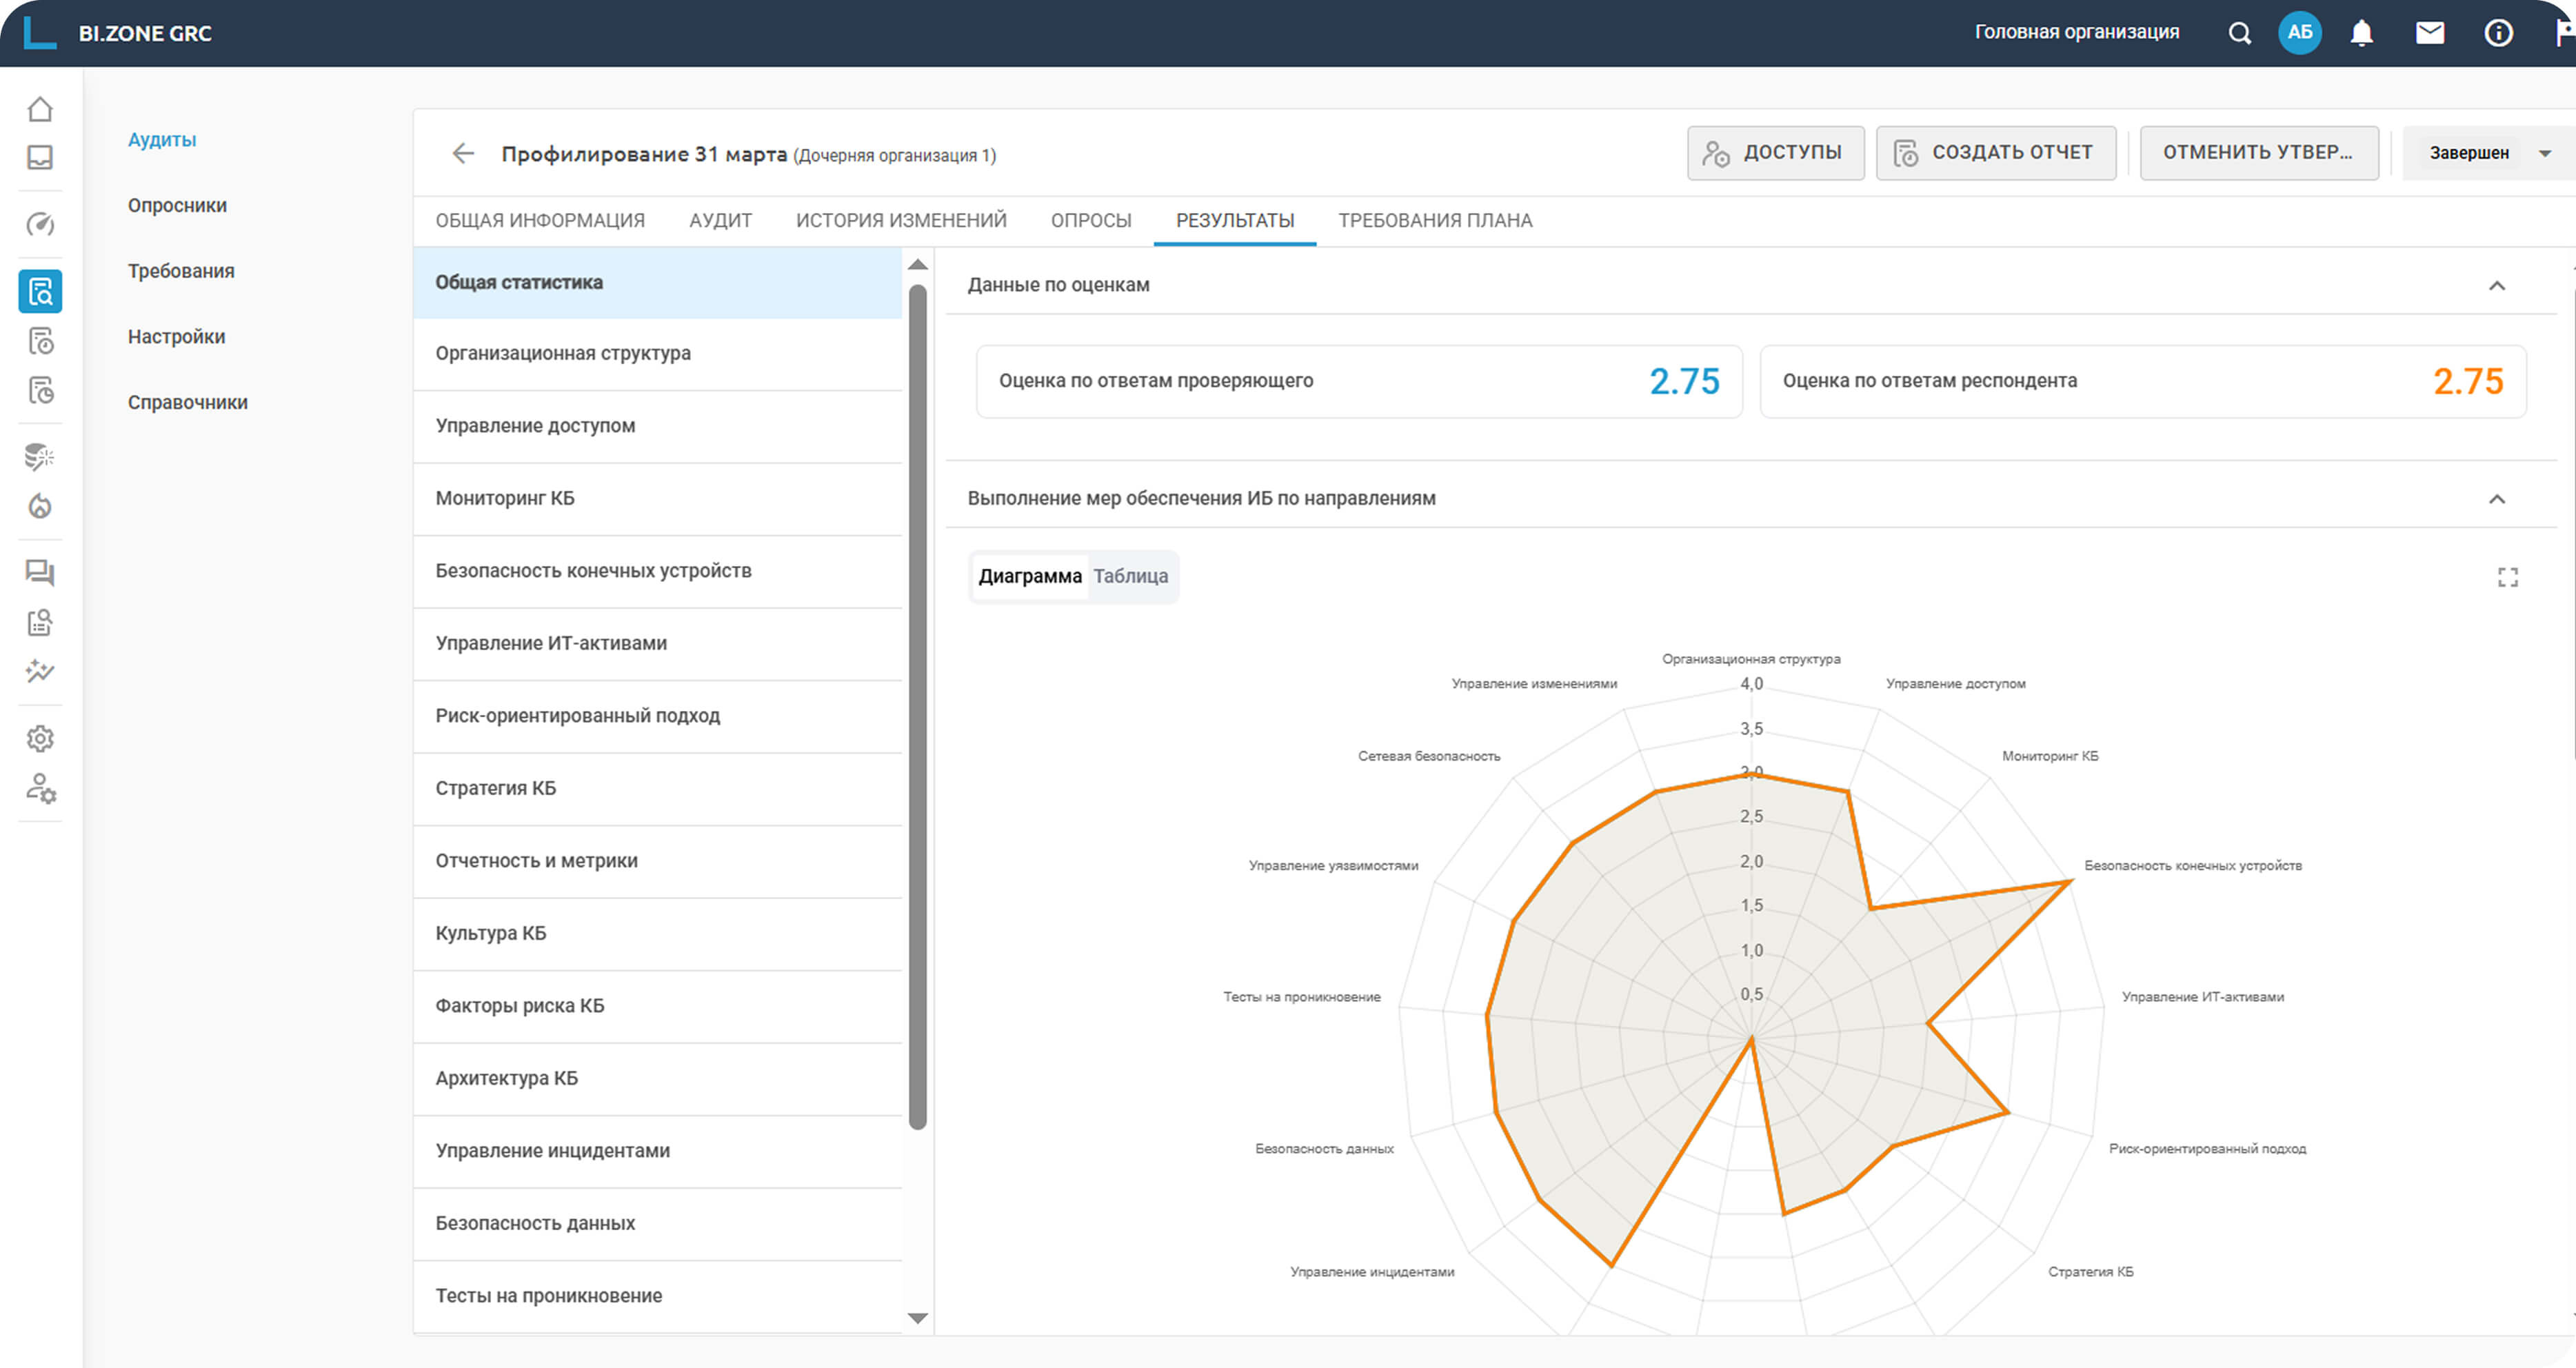Image resolution: width=2576 pixels, height=1368 pixels.
Task: Open the info circle icon
Action: [2498, 33]
